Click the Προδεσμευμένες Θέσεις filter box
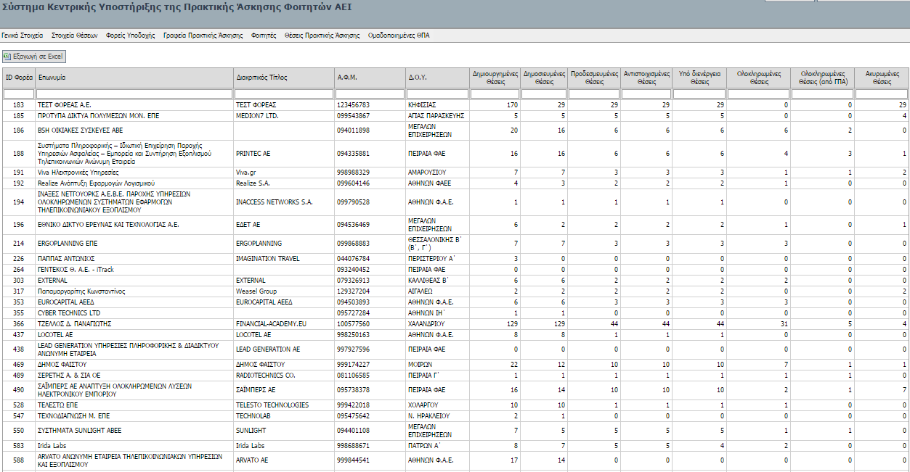Image resolution: width=910 pixels, height=472 pixels. pyautogui.click(x=594, y=94)
